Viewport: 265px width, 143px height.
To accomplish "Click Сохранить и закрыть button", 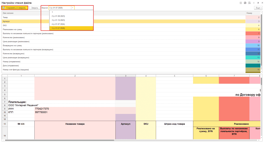I will click(x=15, y=8).
